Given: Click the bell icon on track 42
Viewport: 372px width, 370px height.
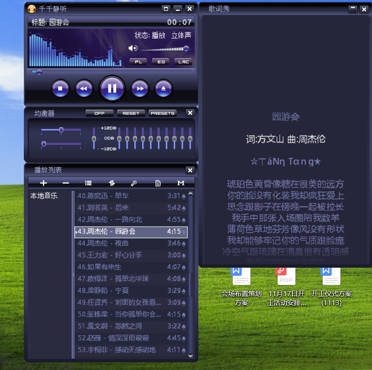Looking at the screenshot, I should point(184,220).
